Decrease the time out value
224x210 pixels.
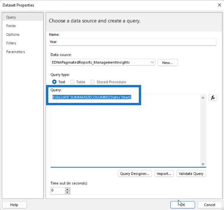click(67, 192)
